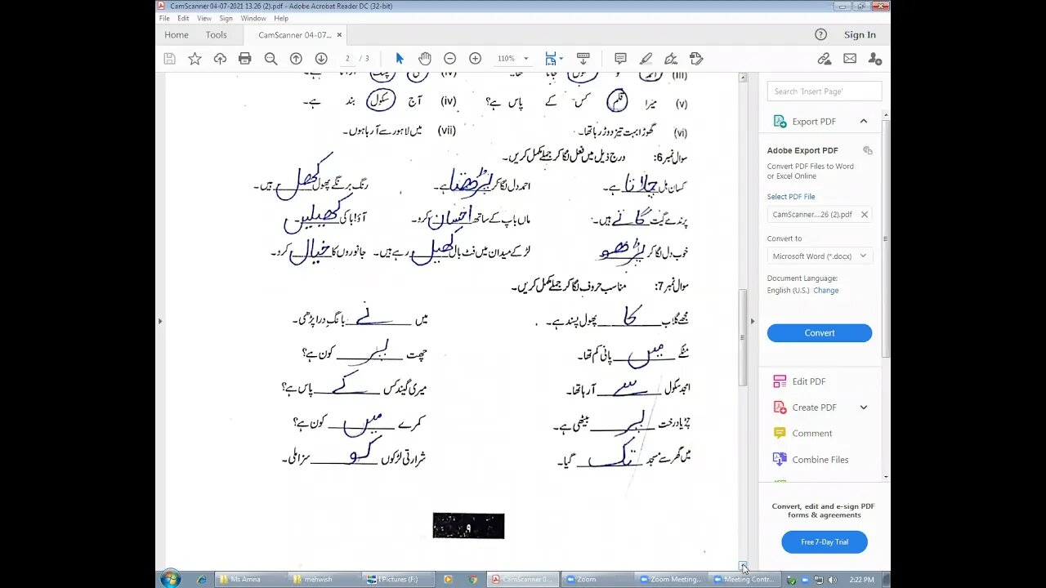Open the Comment tool in side panel
This screenshot has height=588, width=1046.
811,434
